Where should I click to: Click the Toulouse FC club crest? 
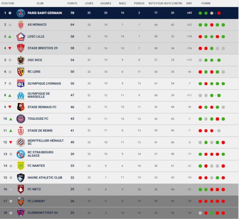(21, 119)
